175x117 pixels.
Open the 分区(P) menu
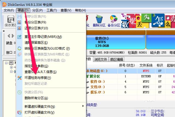37,10
